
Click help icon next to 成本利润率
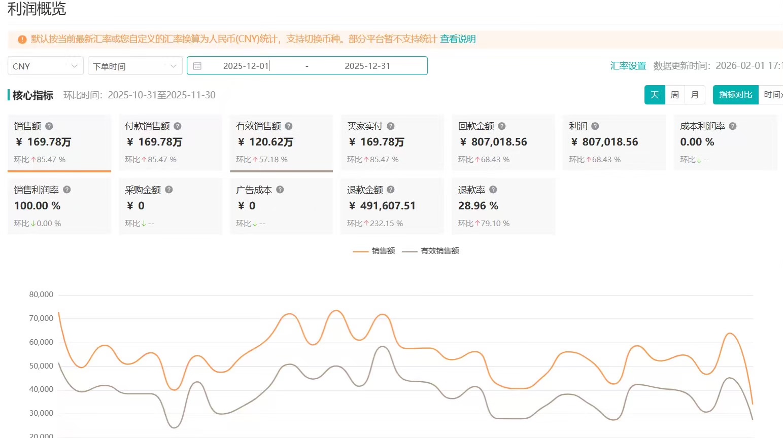pos(733,126)
